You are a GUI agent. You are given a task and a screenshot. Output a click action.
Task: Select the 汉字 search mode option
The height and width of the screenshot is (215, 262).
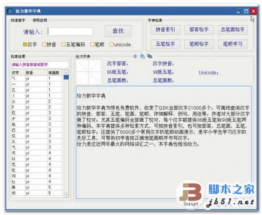click(x=30, y=45)
